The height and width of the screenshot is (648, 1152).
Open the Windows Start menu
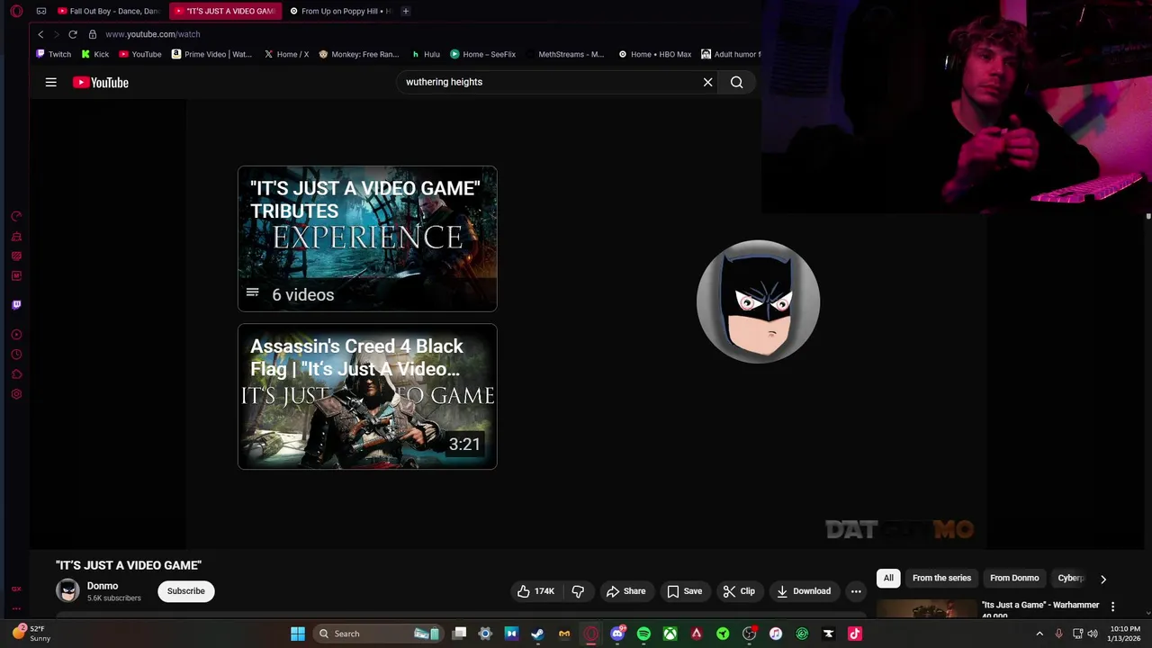(298, 634)
